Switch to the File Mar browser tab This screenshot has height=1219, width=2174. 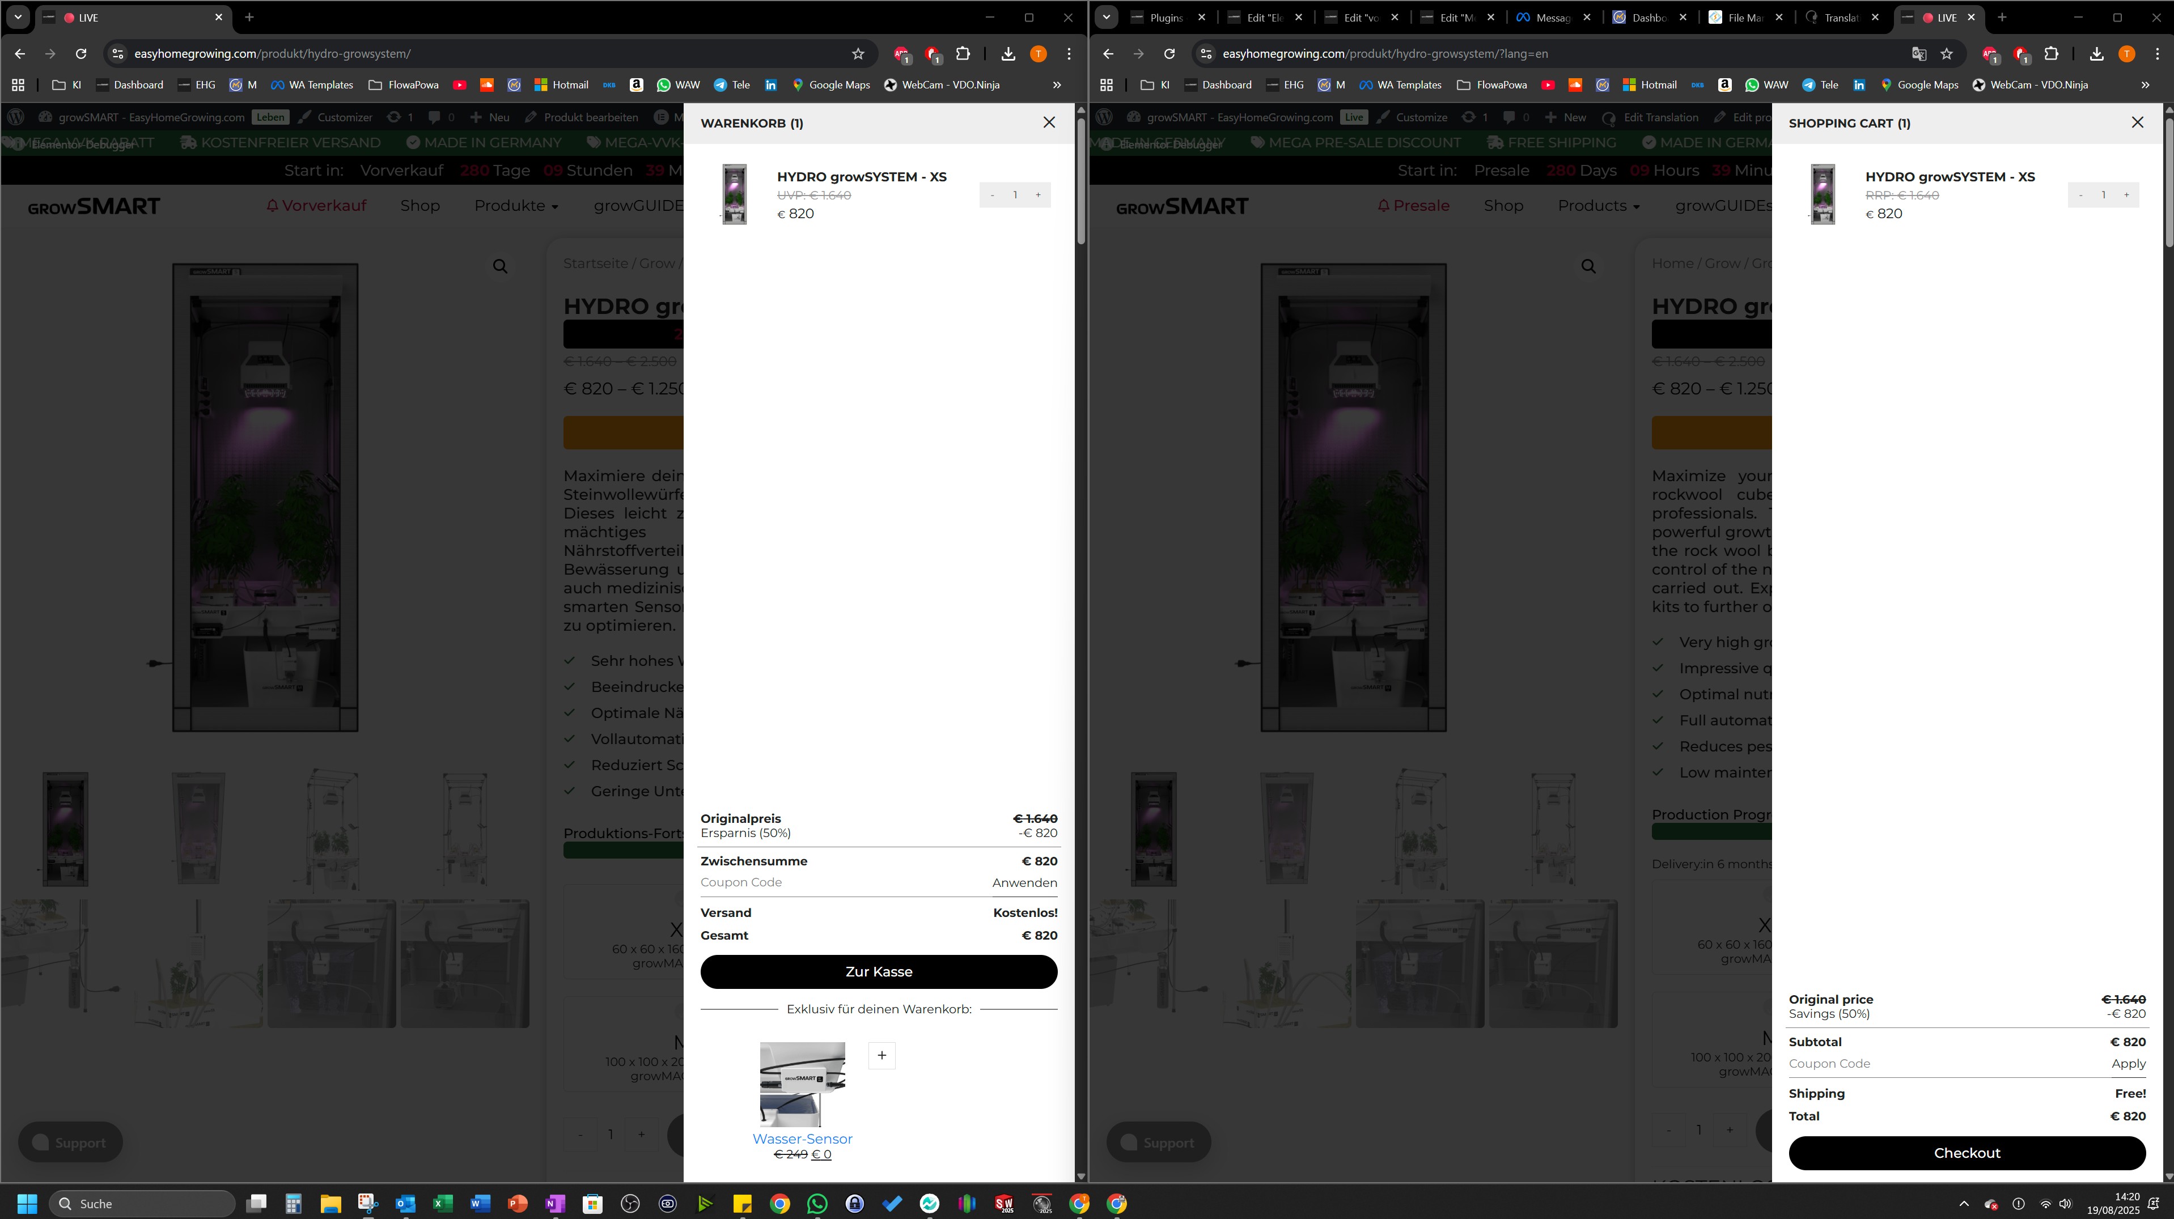click(1744, 18)
